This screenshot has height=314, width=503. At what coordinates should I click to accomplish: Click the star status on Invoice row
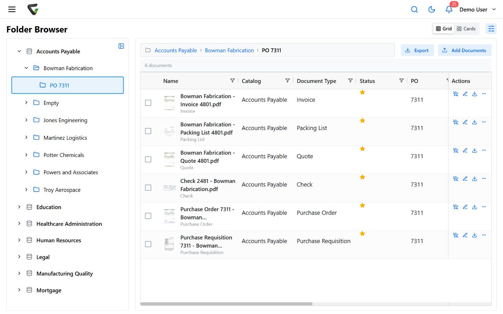click(362, 92)
